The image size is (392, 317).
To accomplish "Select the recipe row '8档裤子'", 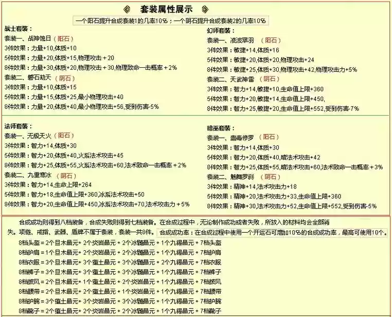I will pyautogui.click(x=120, y=272).
